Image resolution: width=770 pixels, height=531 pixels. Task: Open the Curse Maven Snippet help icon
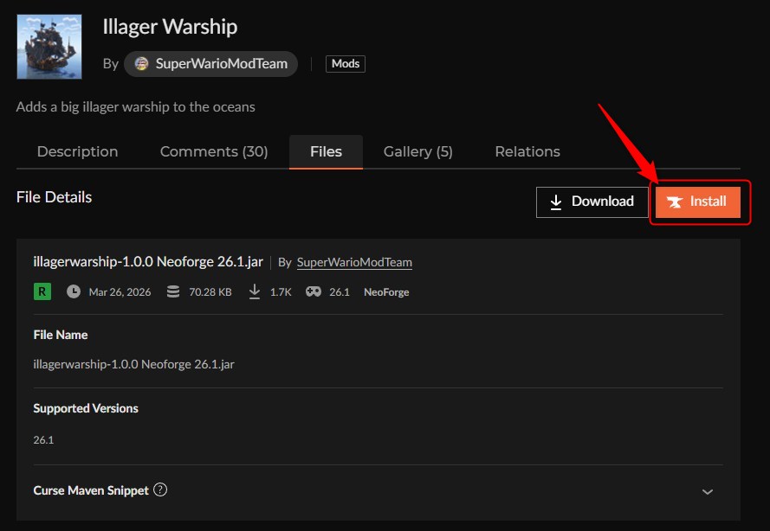tap(160, 489)
